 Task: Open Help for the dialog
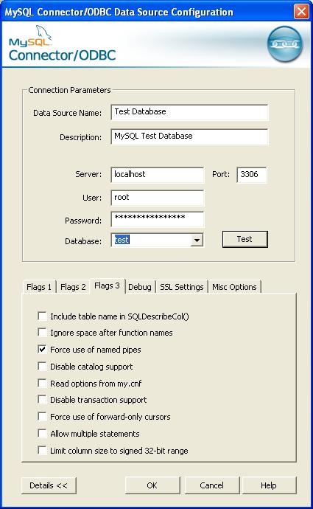(x=269, y=485)
